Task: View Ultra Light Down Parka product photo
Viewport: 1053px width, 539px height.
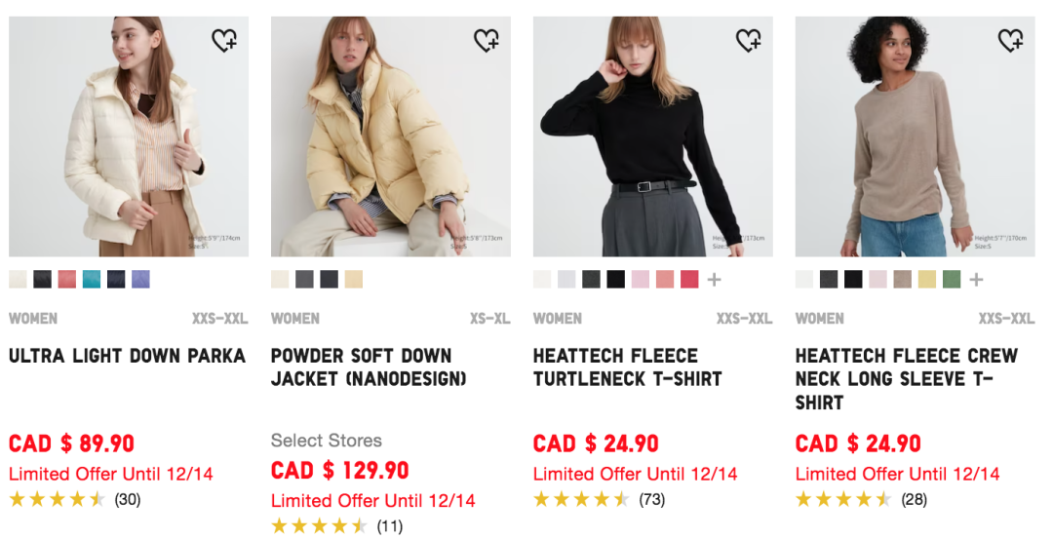Action: click(129, 136)
